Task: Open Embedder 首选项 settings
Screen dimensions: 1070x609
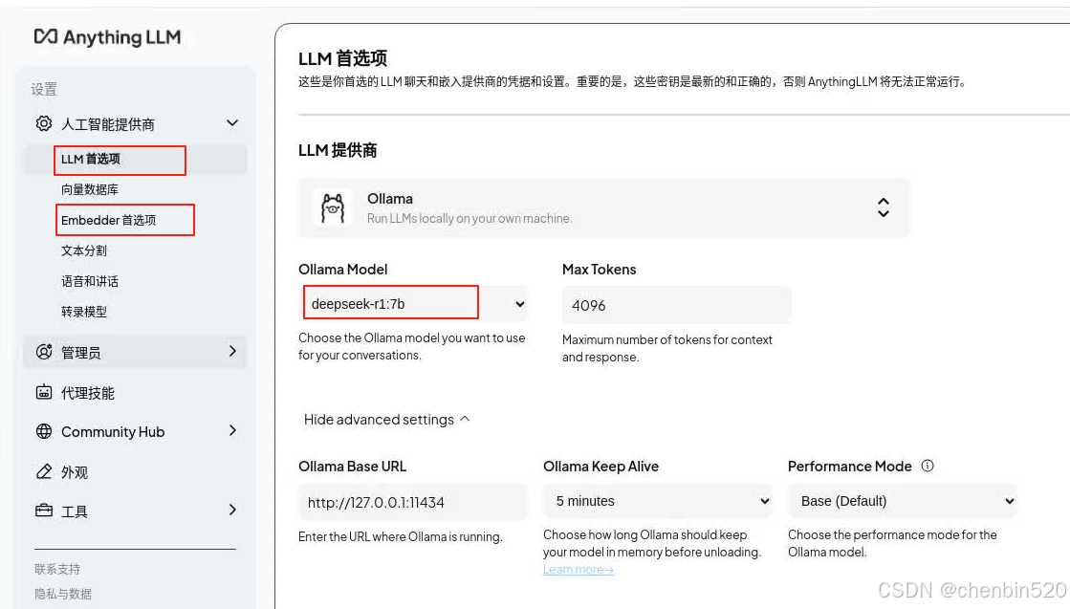Action: tap(108, 220)
